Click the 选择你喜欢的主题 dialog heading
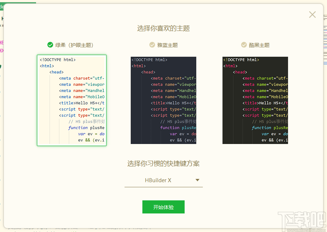Image resolution: width=327 pixels, height=232 pixels. pos(163,28)
